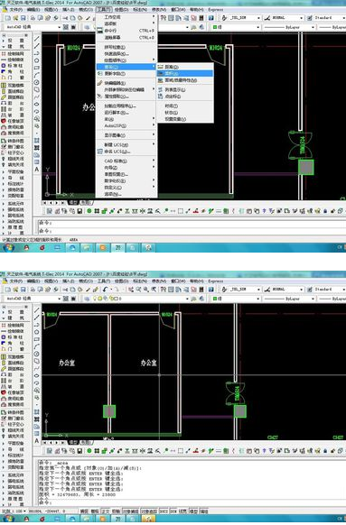Toggle 线宽 lineweight in status bar
Image resolution: width=346 pixels, height=525 pixels.
click(183, 511)
